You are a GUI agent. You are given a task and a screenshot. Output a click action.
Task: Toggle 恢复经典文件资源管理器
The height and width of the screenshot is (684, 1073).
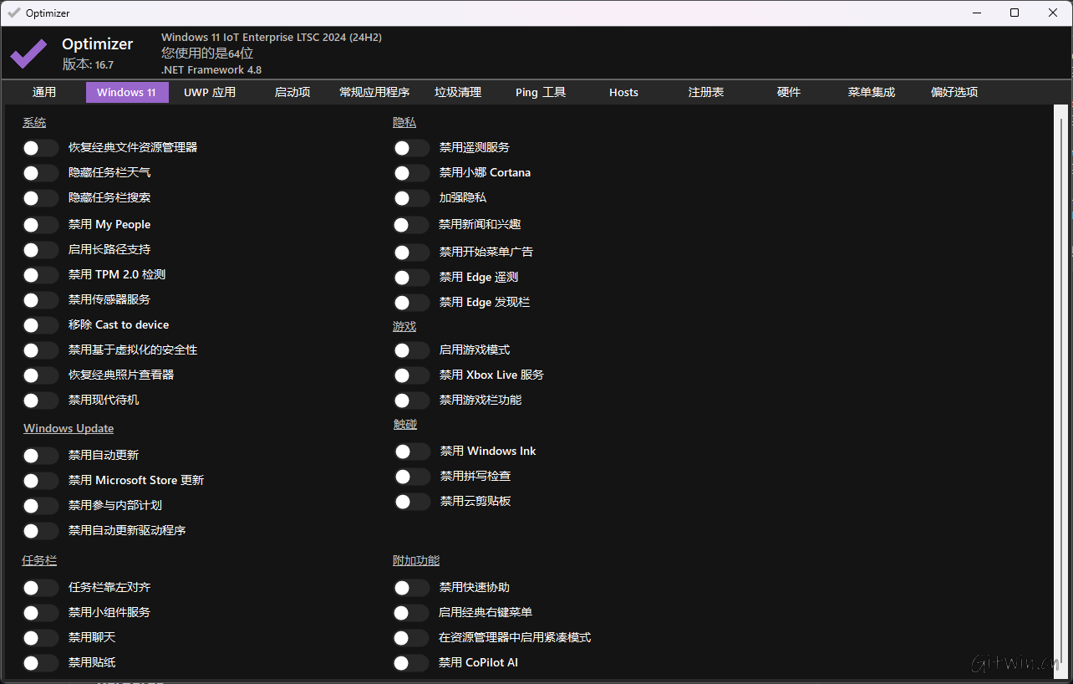[39, 147]
